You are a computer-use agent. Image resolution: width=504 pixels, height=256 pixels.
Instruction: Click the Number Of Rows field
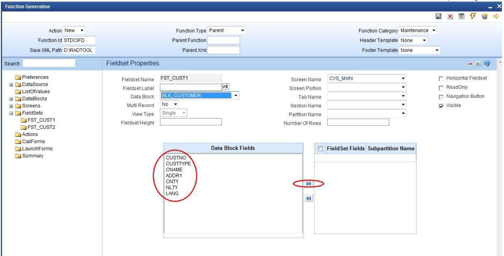[x=358, y=122]
